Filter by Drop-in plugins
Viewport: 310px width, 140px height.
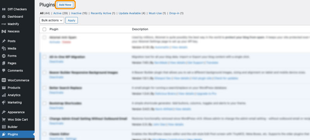point(174,13)
